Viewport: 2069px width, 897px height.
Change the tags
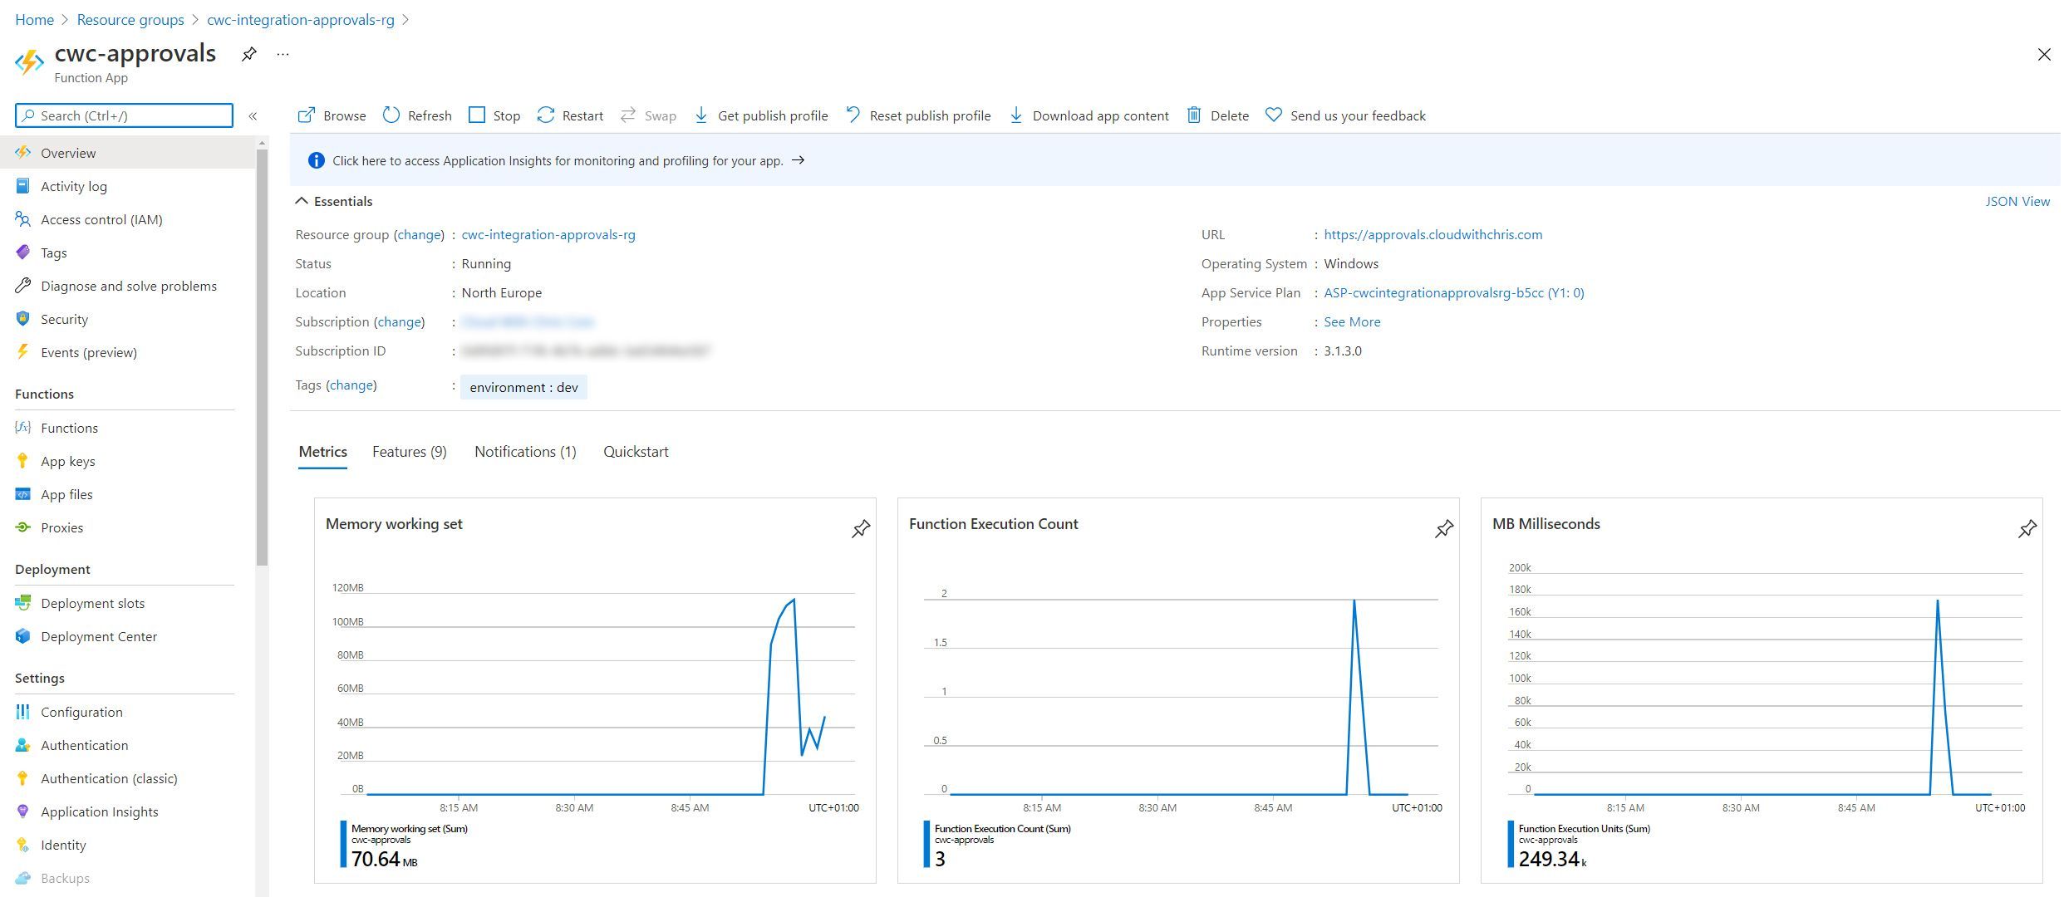pos(351,385)
